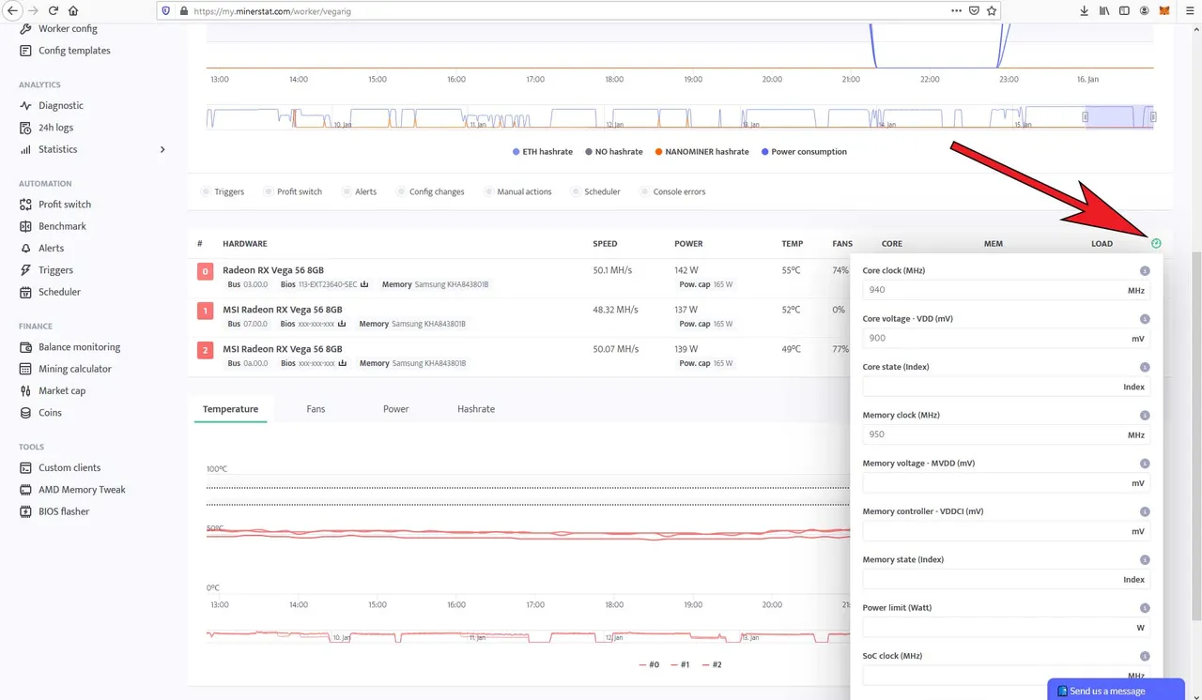1202x700 pixels.
Task: Click Memory voltage MVDD input field
Action: click(1006, 483)
